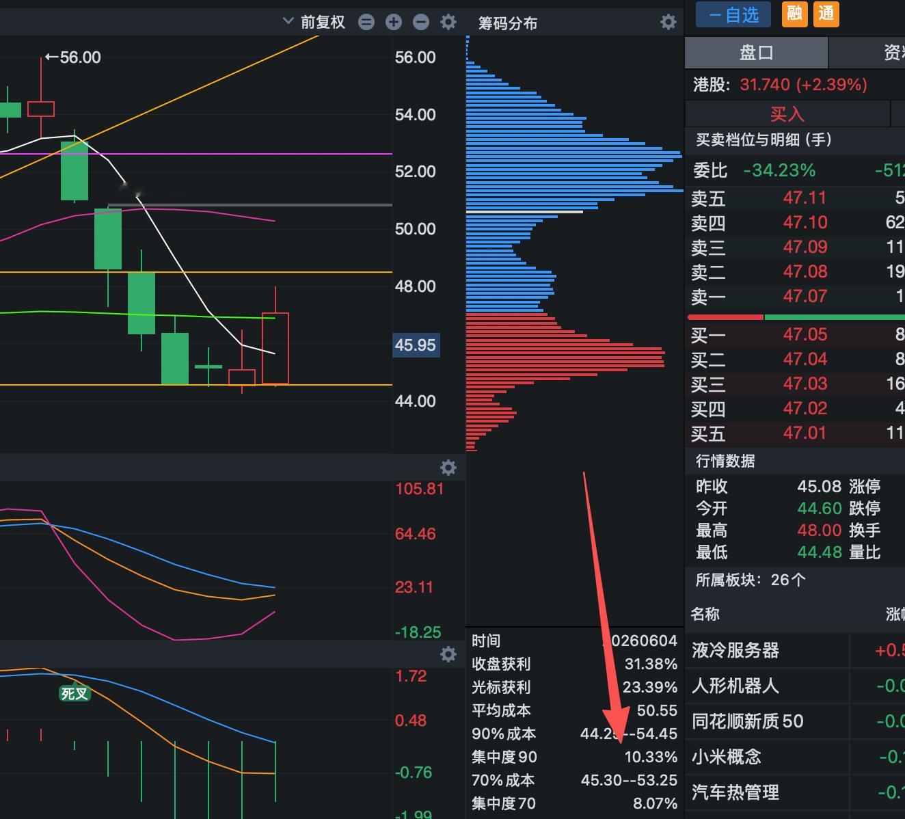Select the 买一 47.05 bid row
Image resolution: width=905 pixels, height=819 pixels.
795,335
